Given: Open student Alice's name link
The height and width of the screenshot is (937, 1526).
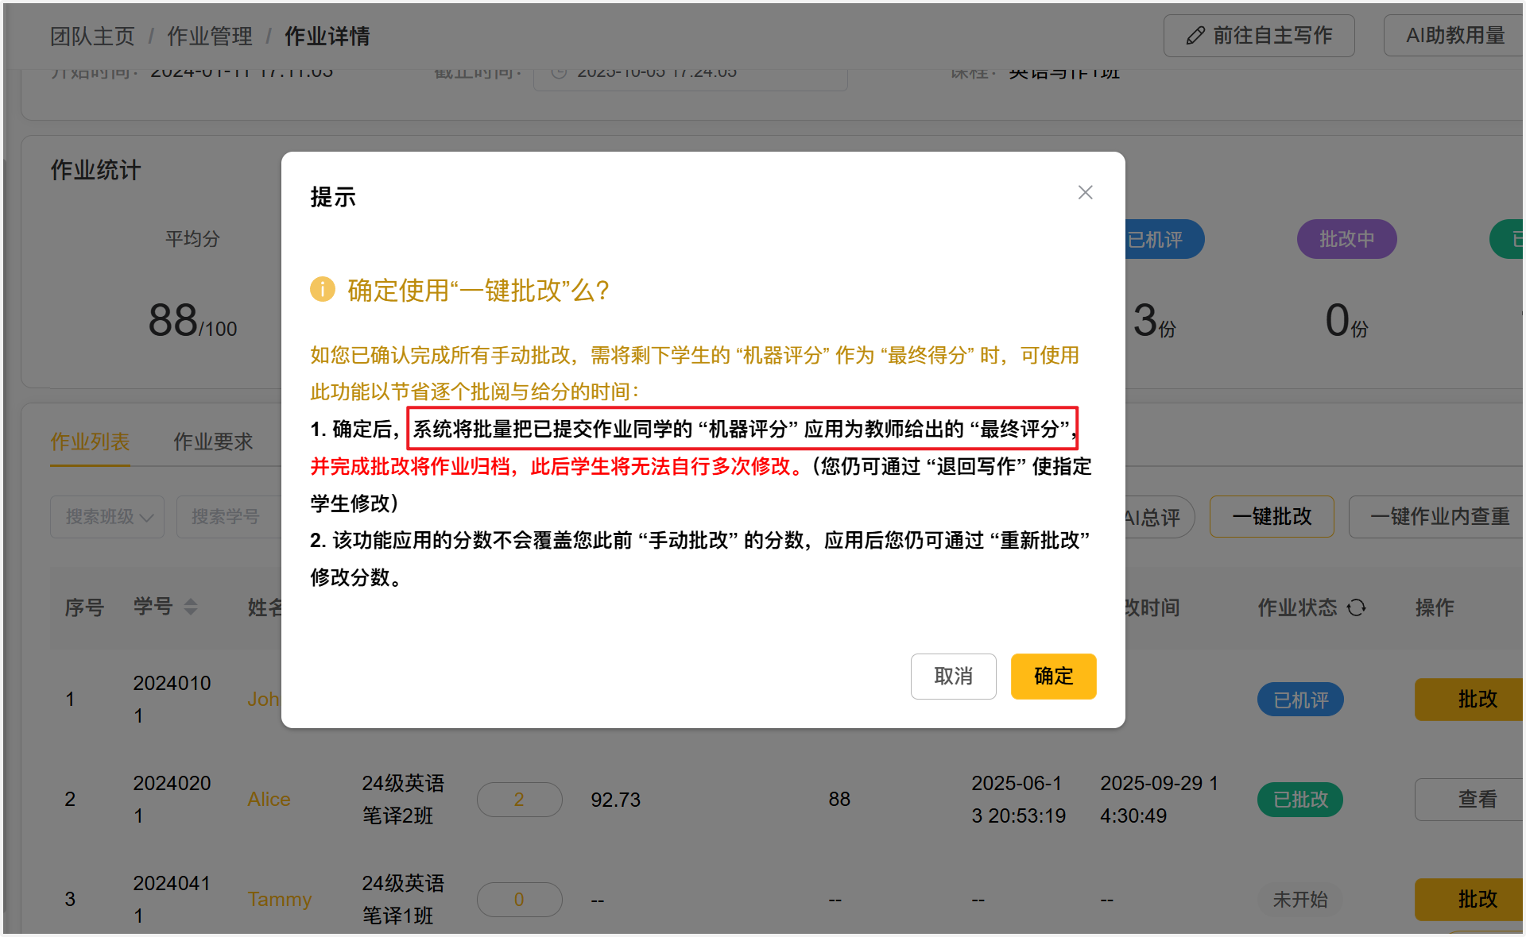Looking at the screenshot, I should (x=269, y=800).
